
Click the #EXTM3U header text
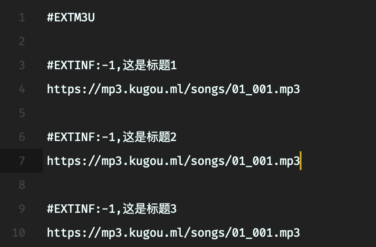point(71,18)
